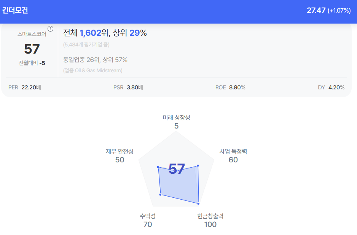Click the help icon beside 스마트스코어
The height and width of the screenshot is (235, 357).
click(50, 29)
